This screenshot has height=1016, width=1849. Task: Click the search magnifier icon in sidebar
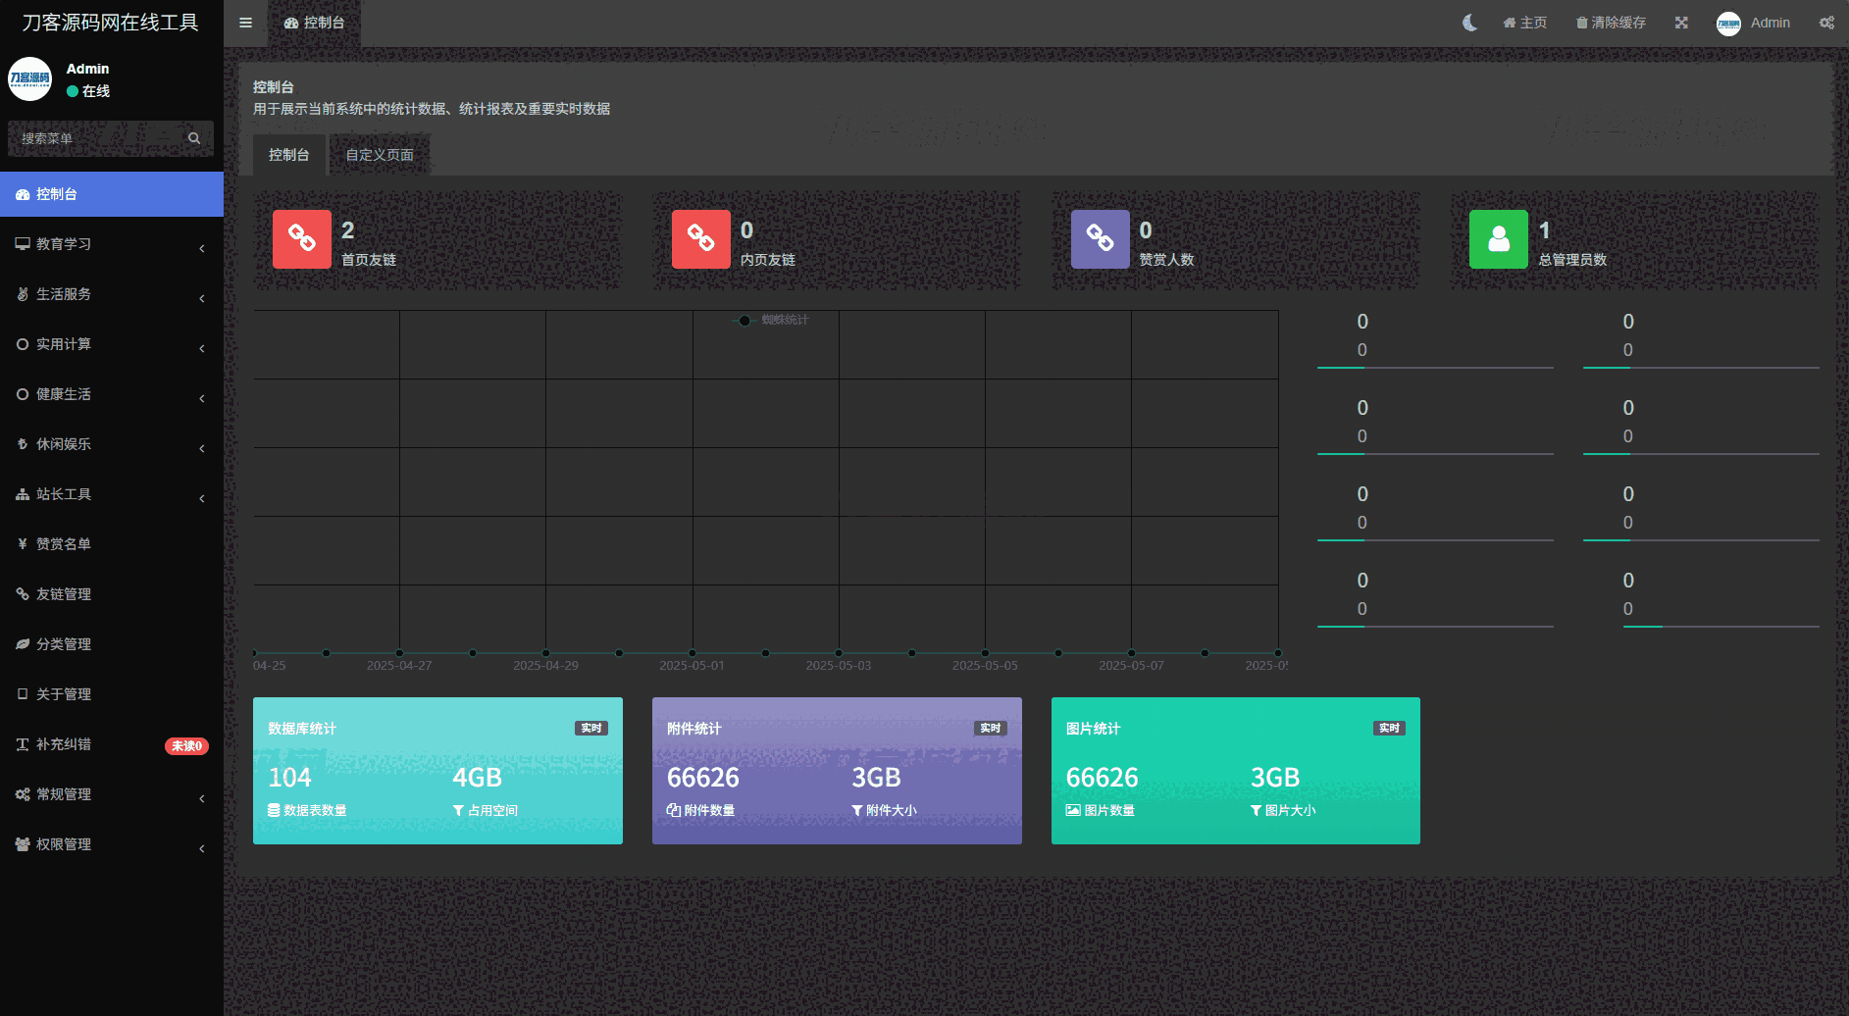click(194, 138)
